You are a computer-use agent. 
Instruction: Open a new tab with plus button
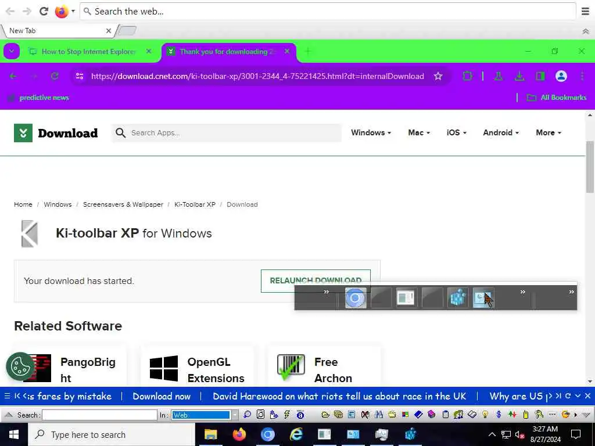pos(308,51)
